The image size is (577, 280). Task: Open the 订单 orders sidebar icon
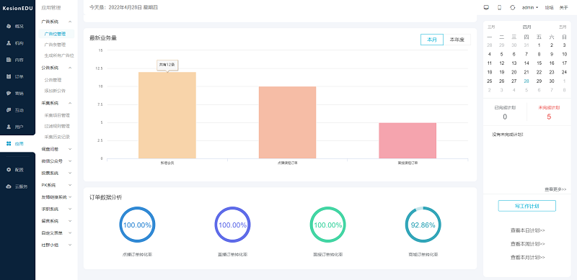tap(9, 76)
